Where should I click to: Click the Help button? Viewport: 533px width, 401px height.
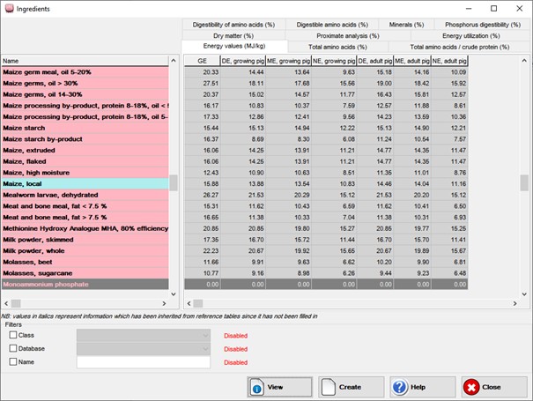point(423,387)
